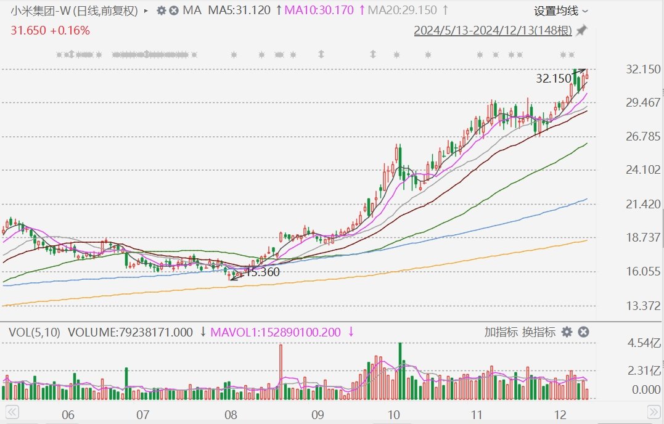Click 换指标 to switch indicator
Image resolution: width=664 pixels, height=424 pixels.
(x=538, y=332)
